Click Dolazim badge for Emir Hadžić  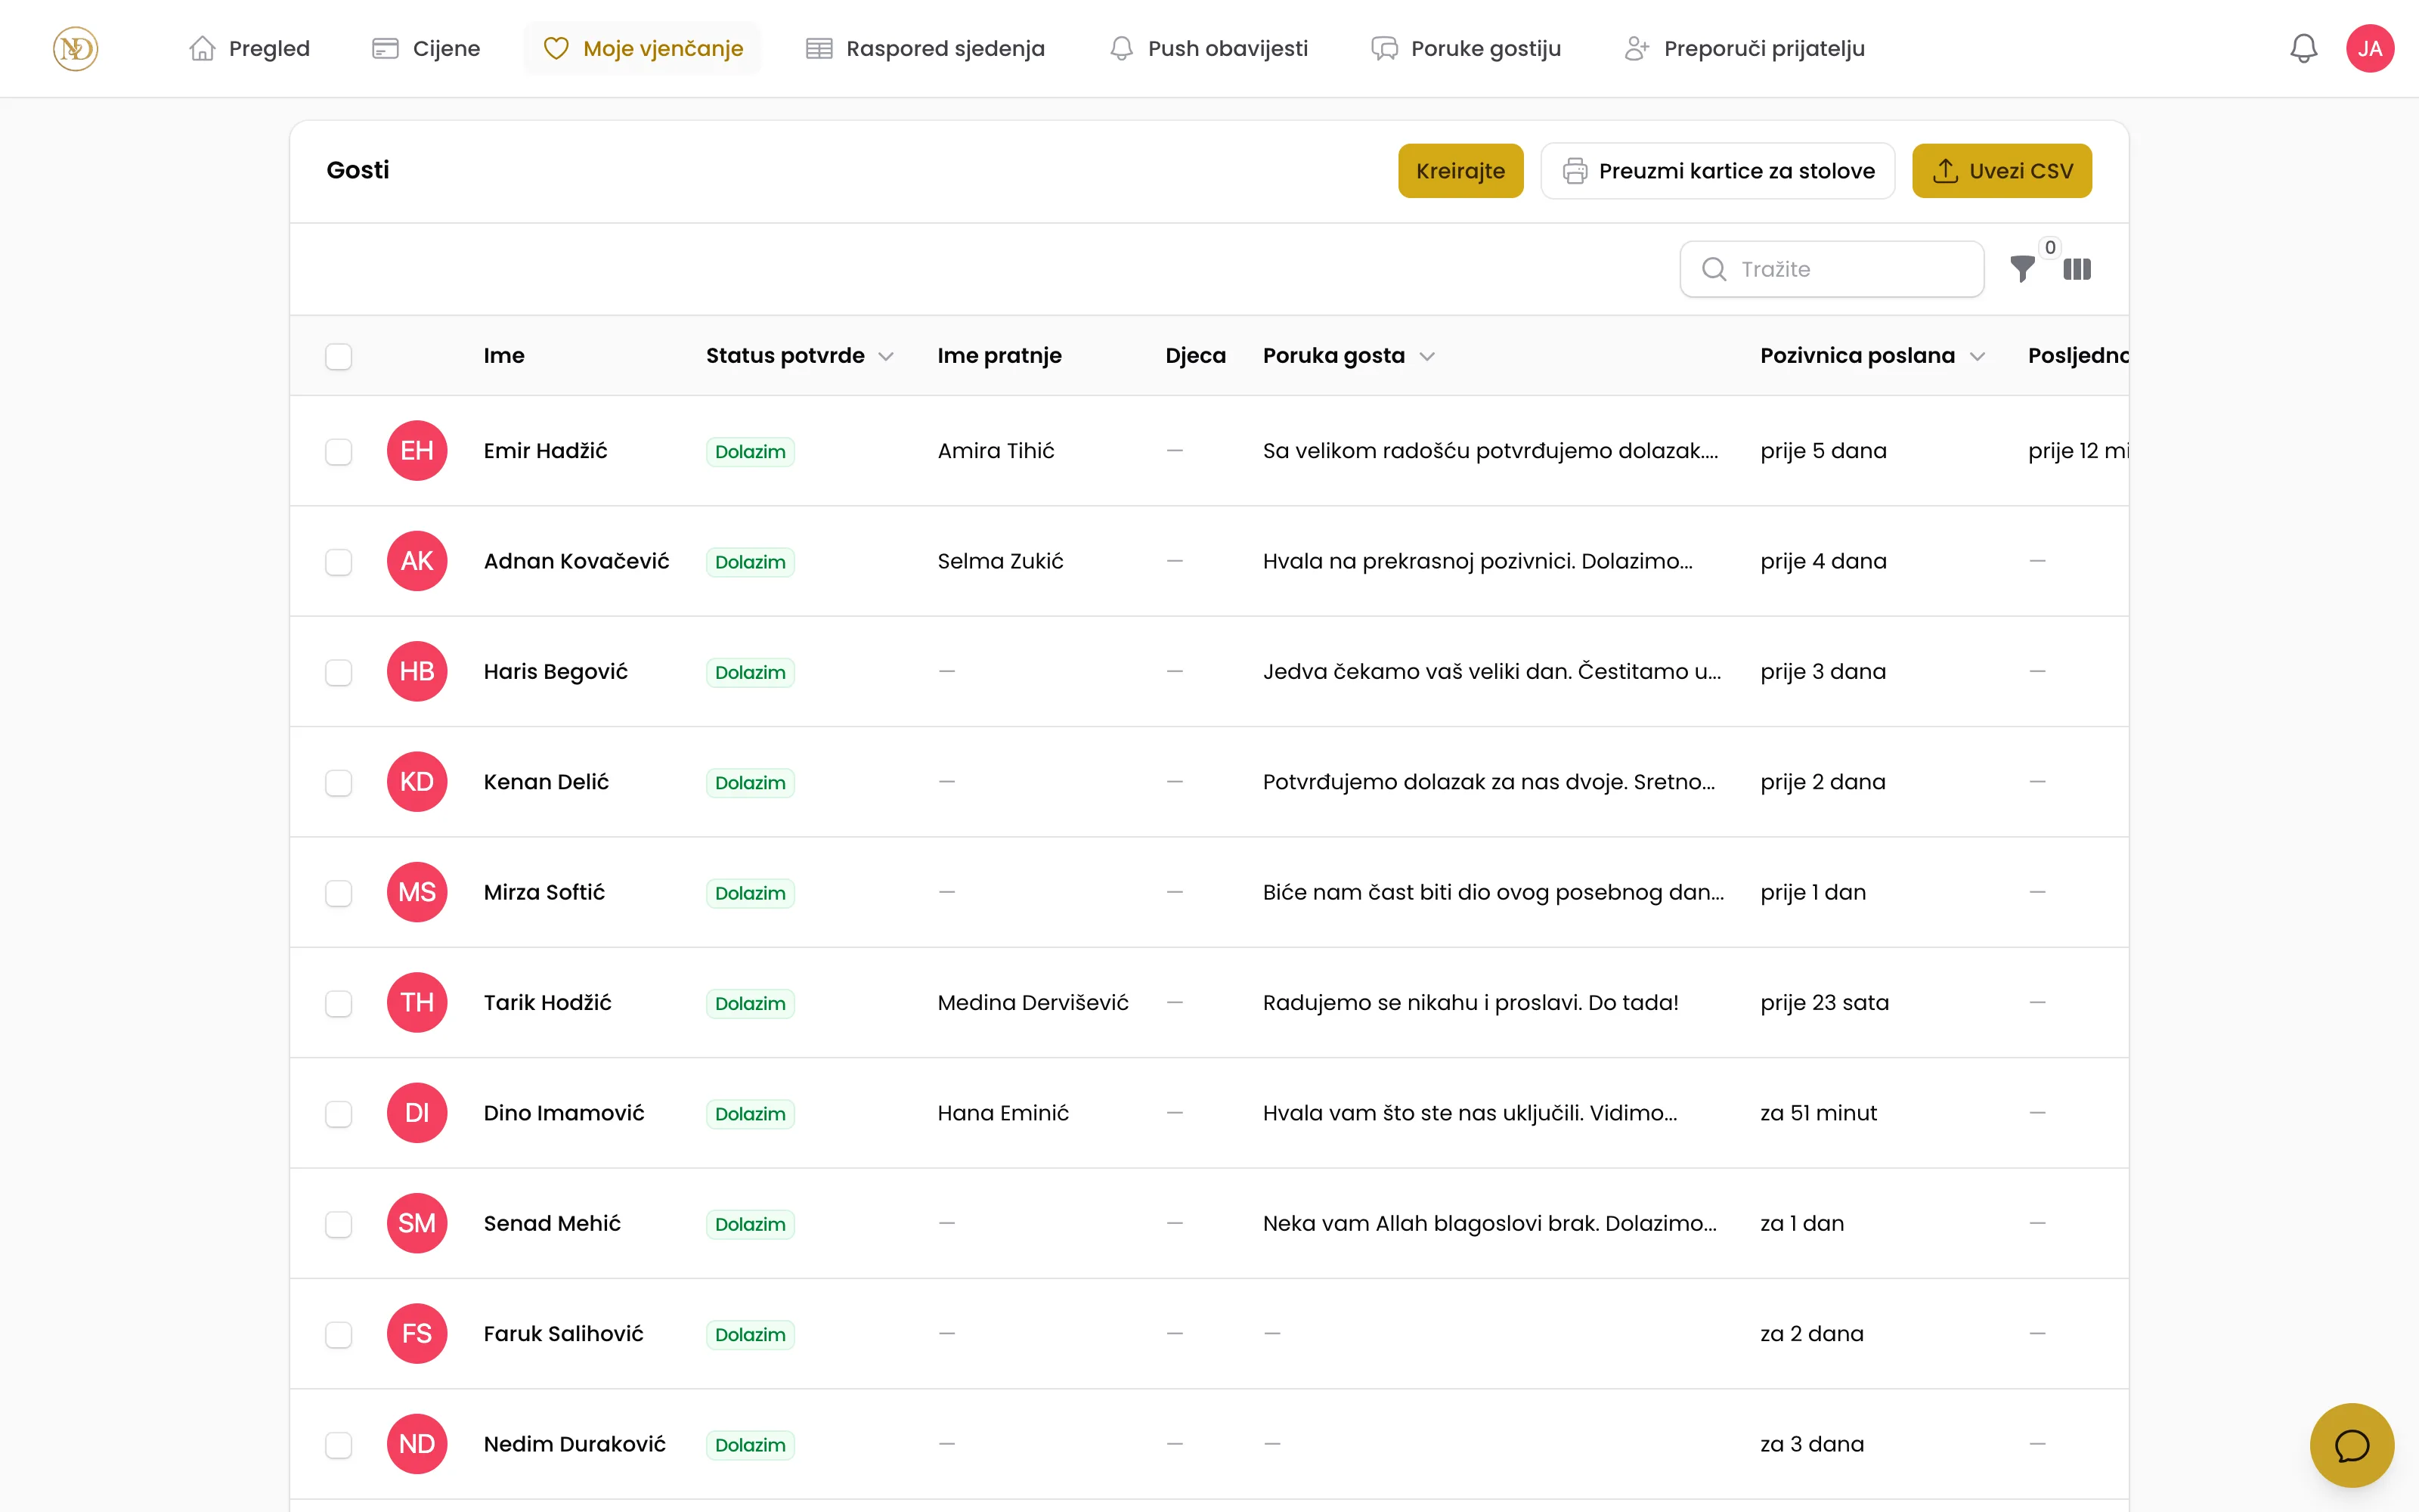pos(750,452)
